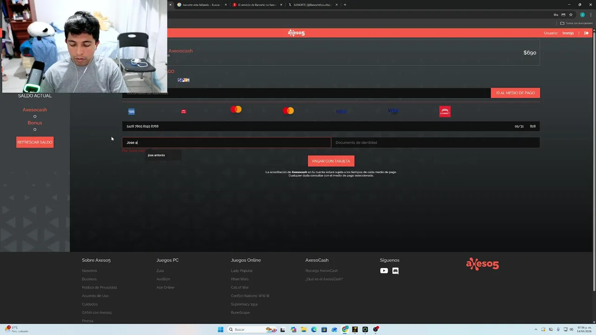Click the Windows taskbar Buscar search box
596x335 pixels.
click(251, 329)
